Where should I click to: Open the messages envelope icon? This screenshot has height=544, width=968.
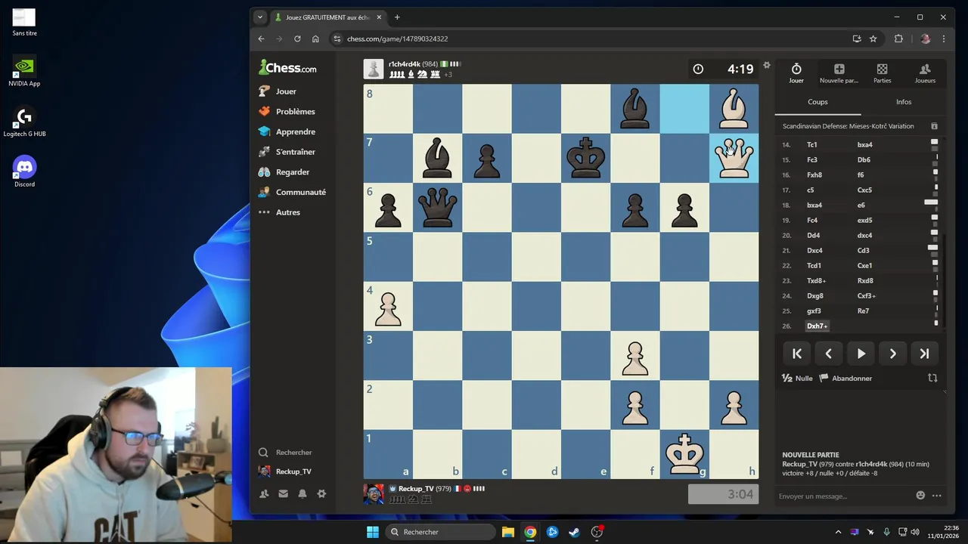point(283,493)
